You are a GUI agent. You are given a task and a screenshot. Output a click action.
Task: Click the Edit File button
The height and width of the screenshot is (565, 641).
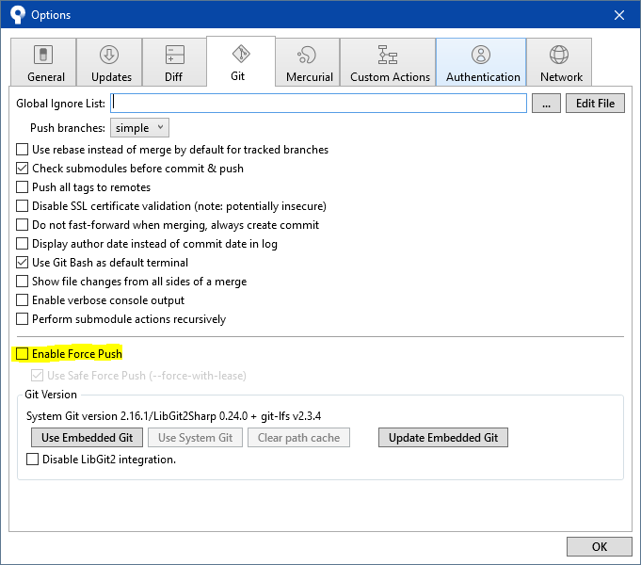(x=595, y=103)
